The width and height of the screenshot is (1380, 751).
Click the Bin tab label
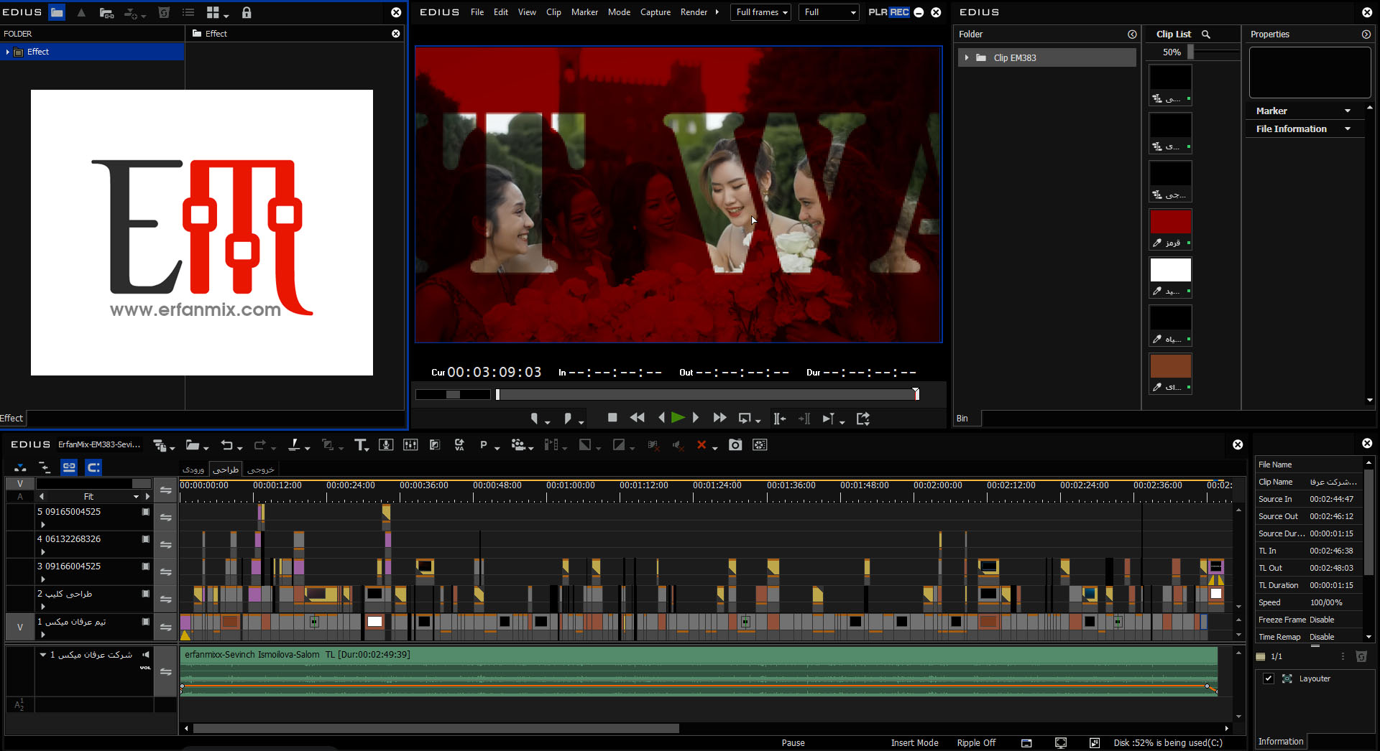pos(962,419)
